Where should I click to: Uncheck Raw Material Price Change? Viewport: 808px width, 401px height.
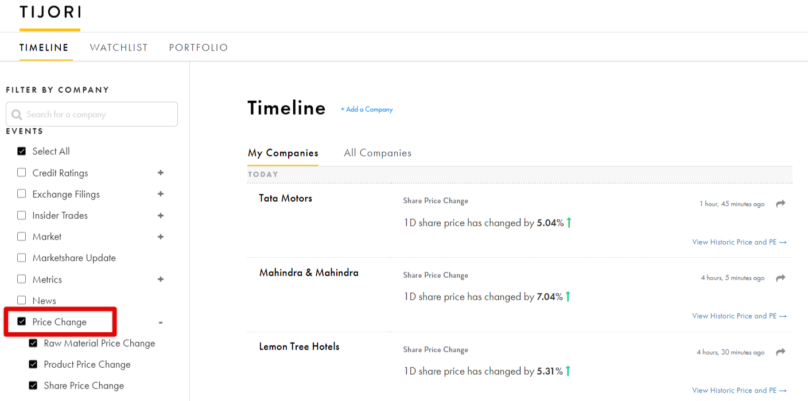[33, 343]
